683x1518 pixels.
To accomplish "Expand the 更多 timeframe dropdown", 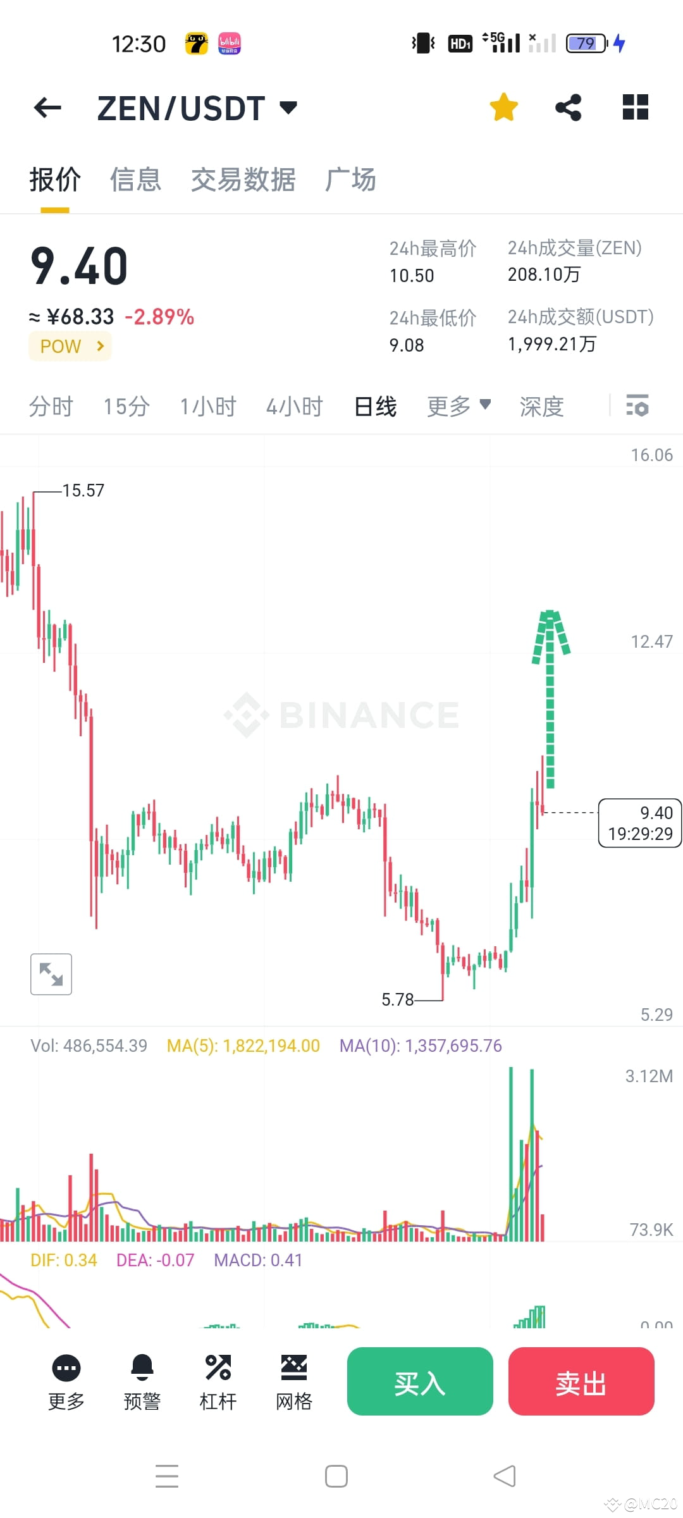I will point(457,407).
